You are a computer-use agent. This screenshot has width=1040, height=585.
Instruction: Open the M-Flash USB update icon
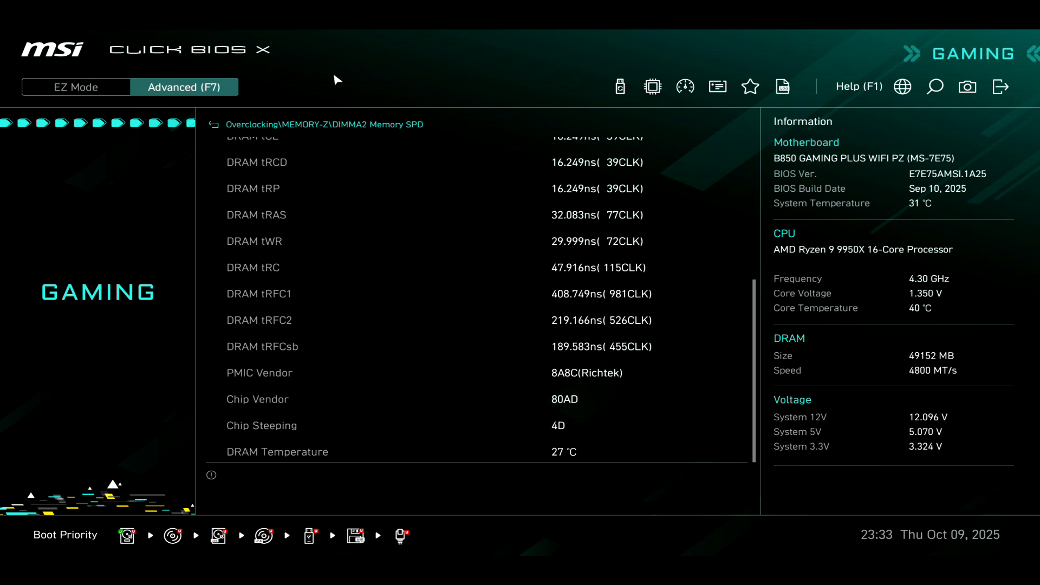point(620,87)
